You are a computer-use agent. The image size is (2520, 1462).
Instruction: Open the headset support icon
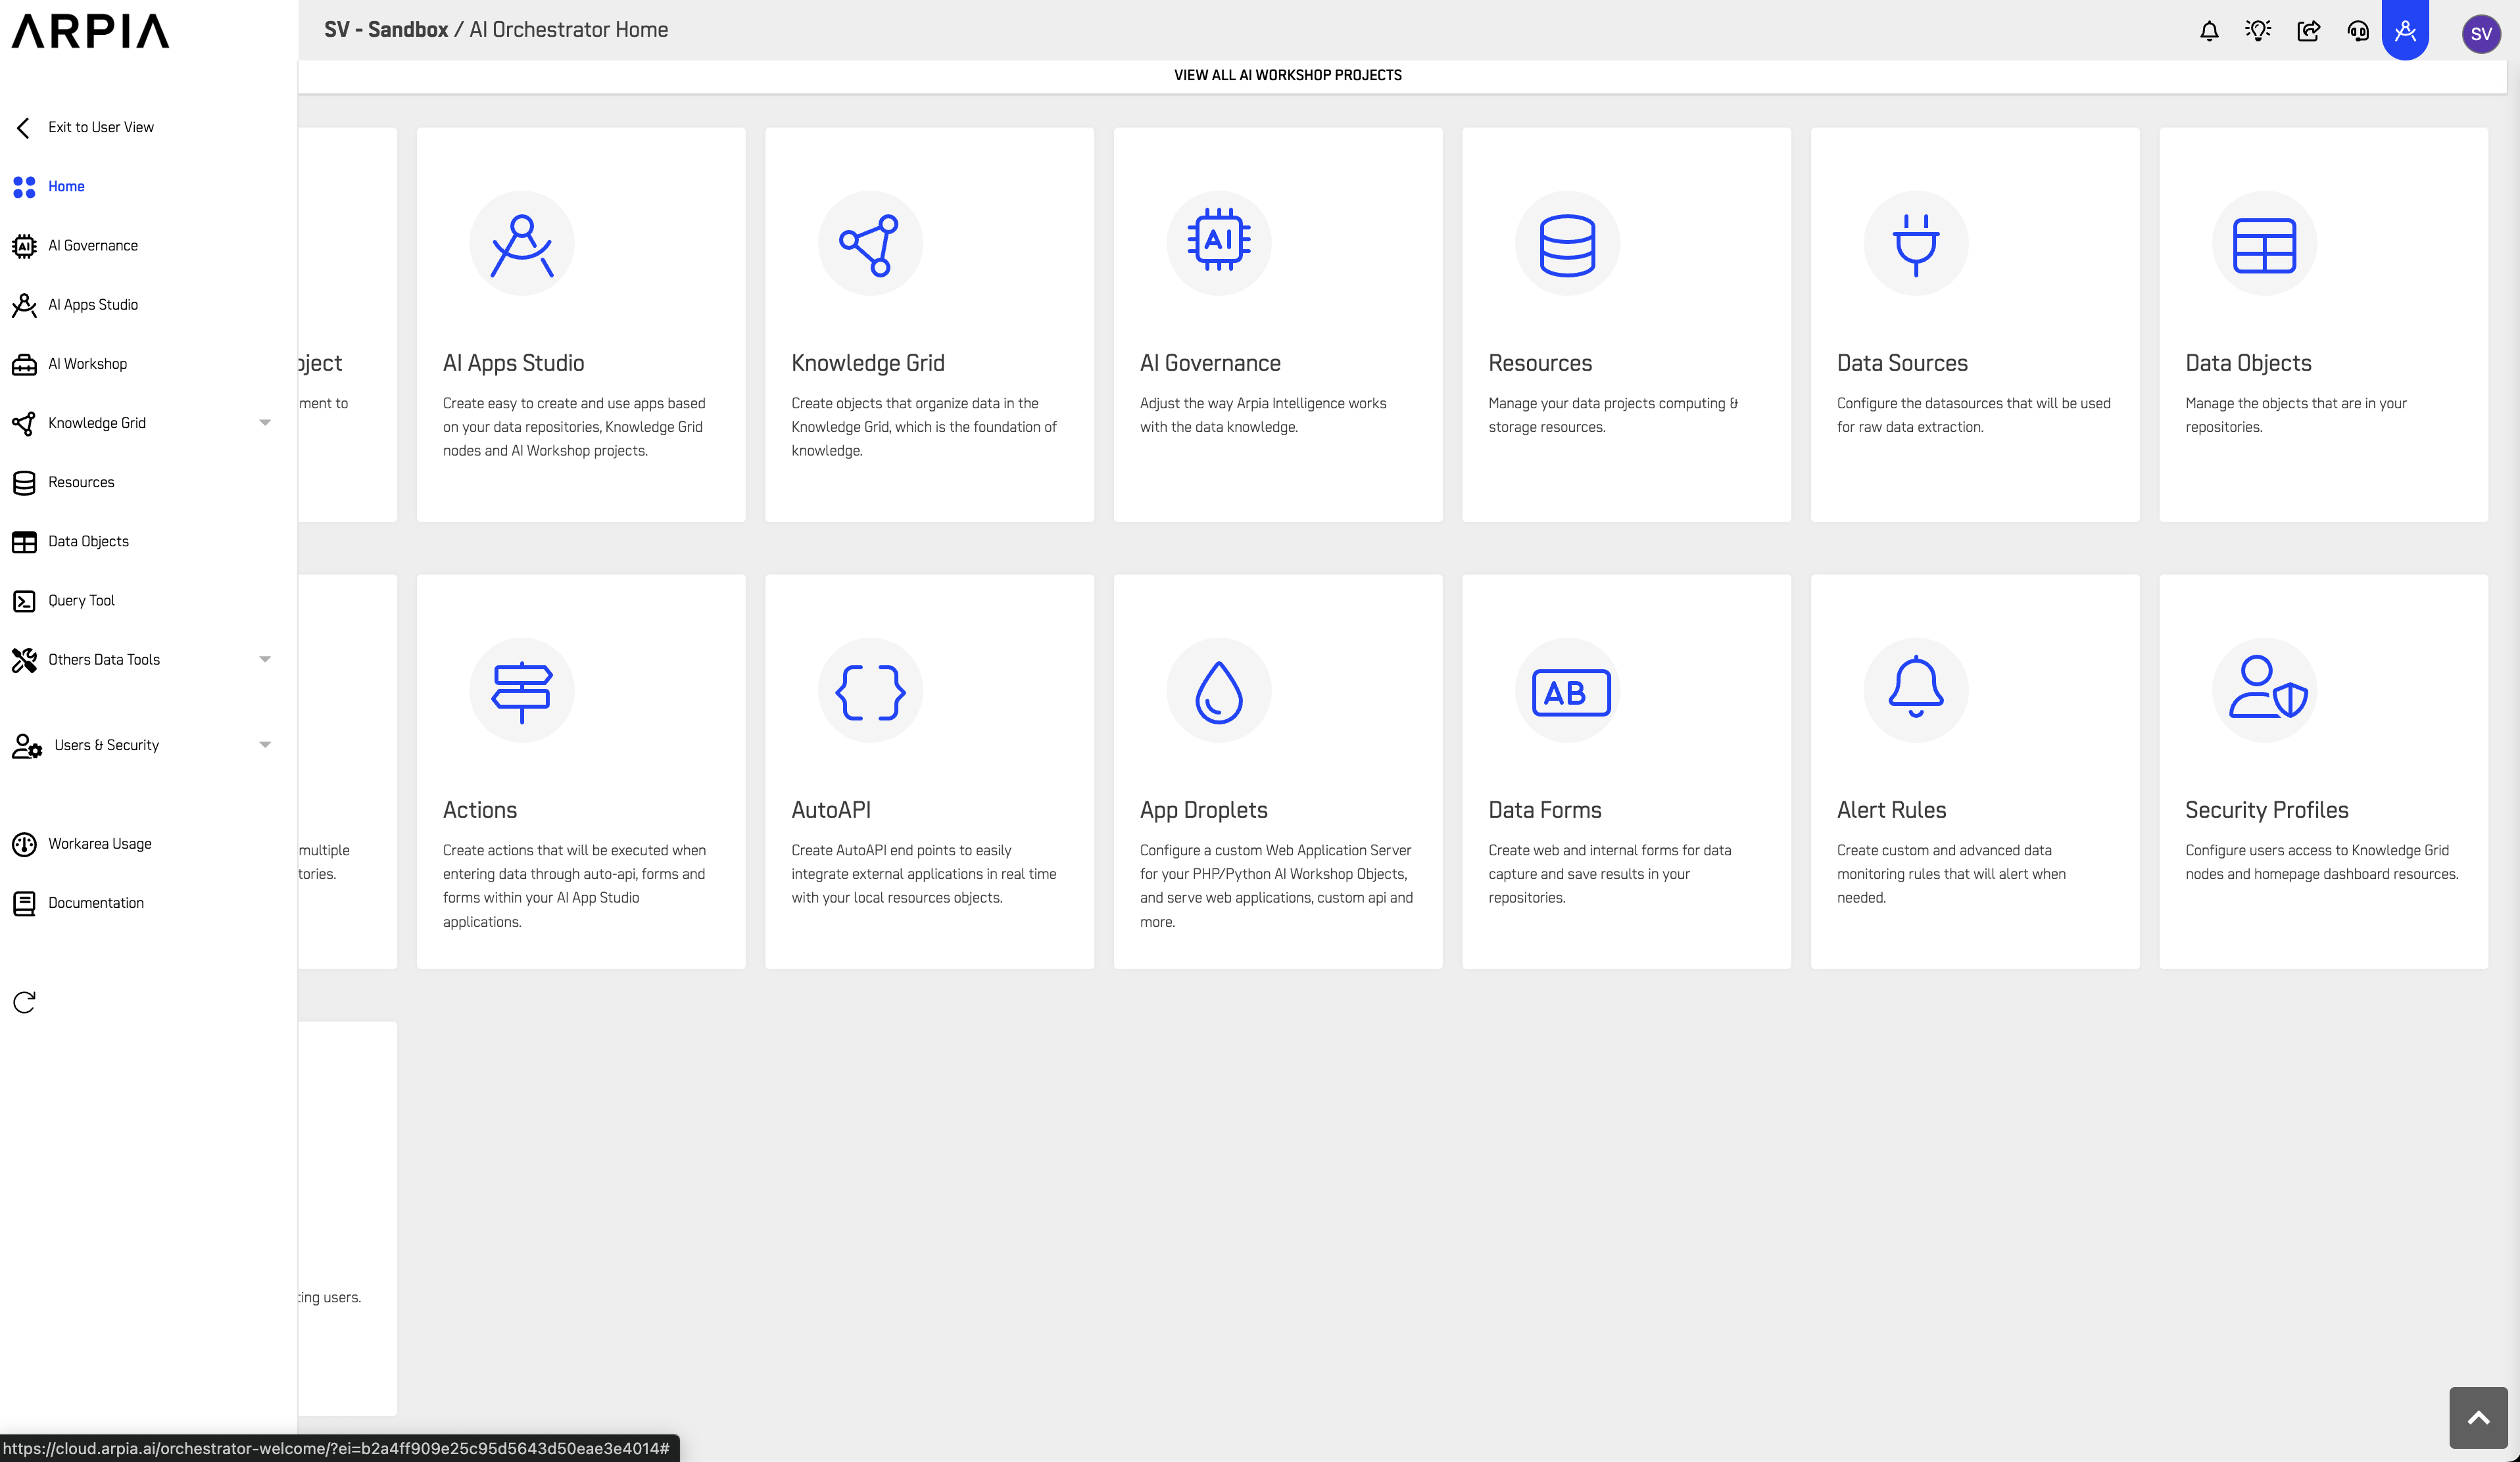pos(2358,31)
